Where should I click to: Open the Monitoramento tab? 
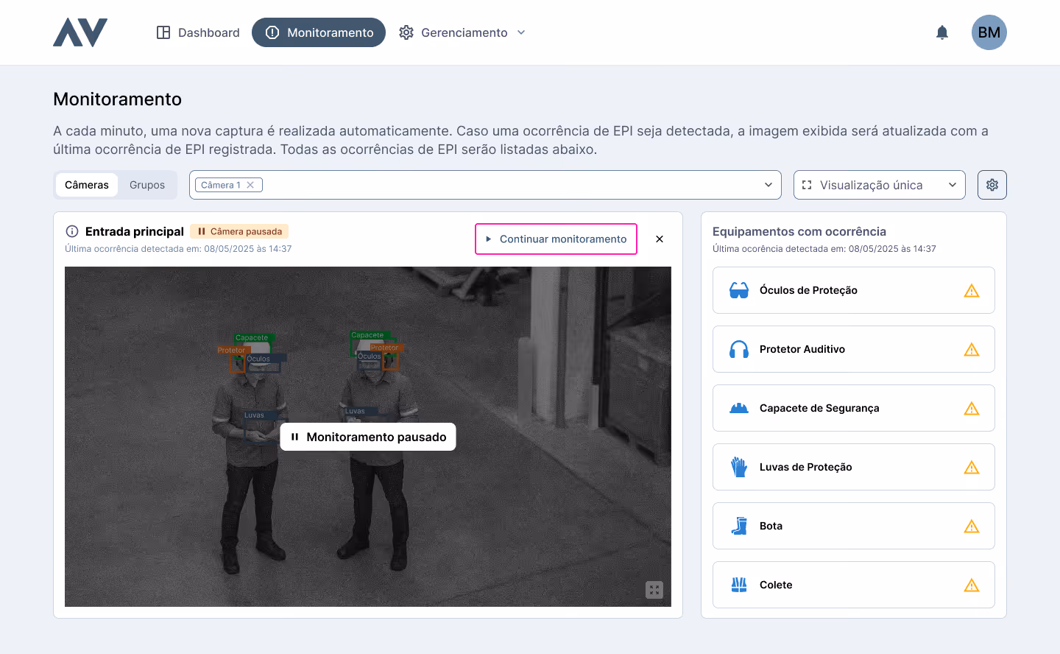click(319, 32)
